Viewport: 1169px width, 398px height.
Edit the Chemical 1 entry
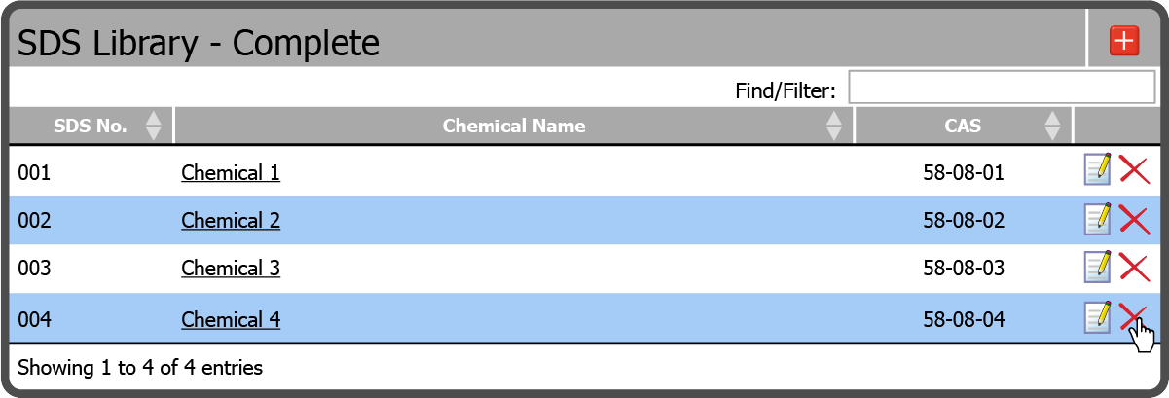point(1098,169)
